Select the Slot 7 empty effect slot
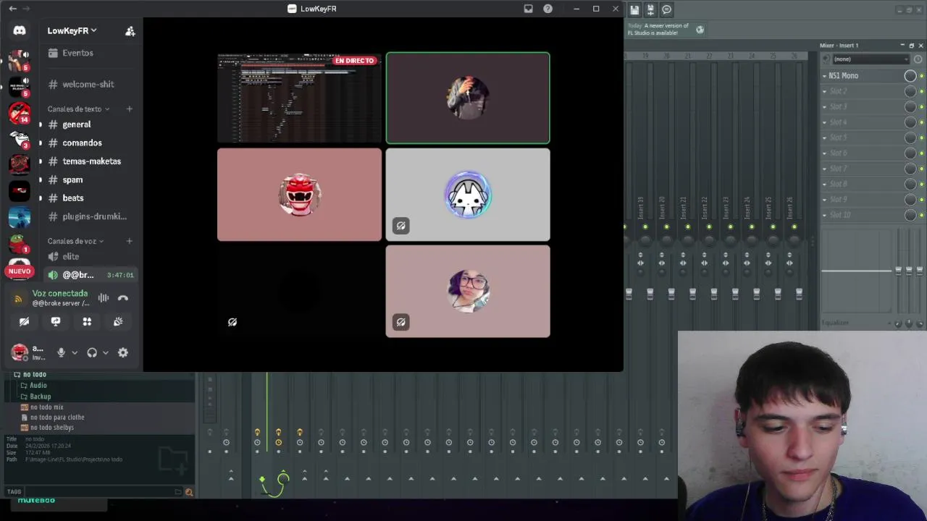The image size is (927, 521). 863,169
